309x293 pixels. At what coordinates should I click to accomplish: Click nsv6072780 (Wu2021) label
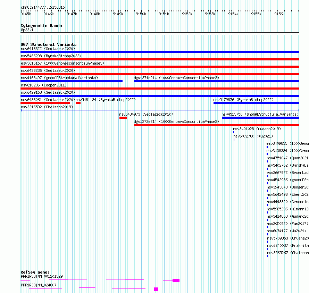(x=253, y=136)
